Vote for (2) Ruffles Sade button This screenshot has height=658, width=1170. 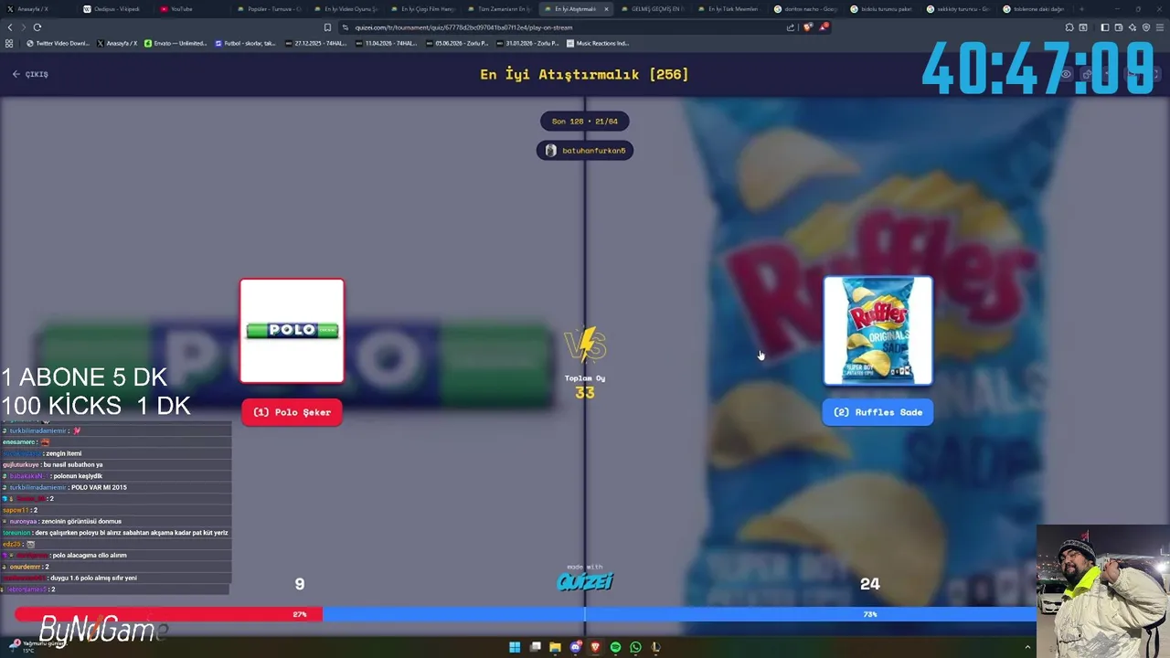(877, 412)
